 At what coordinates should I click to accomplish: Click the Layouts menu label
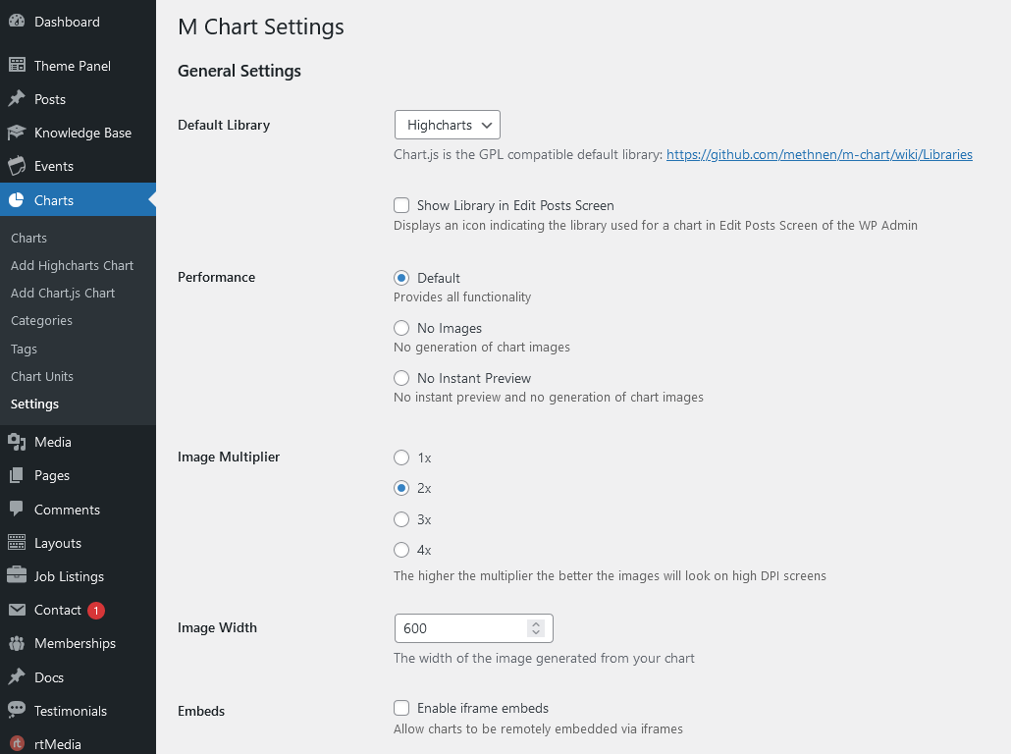click(x=58, y=543)
